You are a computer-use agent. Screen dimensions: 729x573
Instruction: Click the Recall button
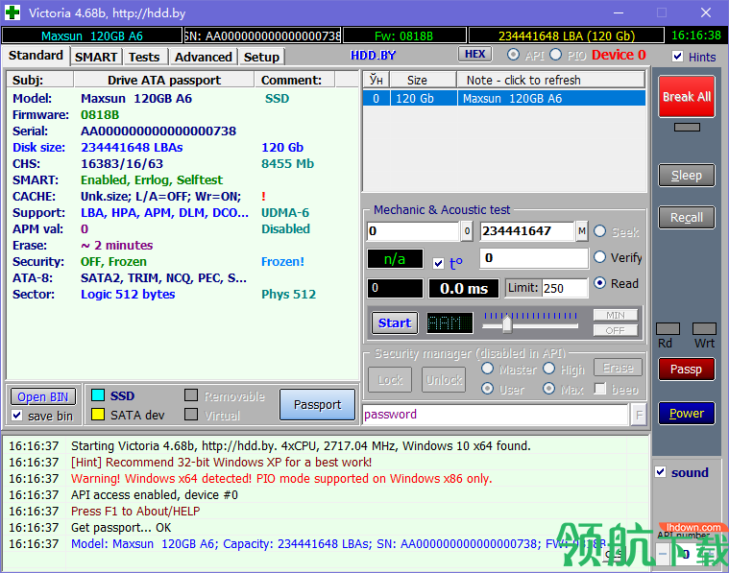687,218
